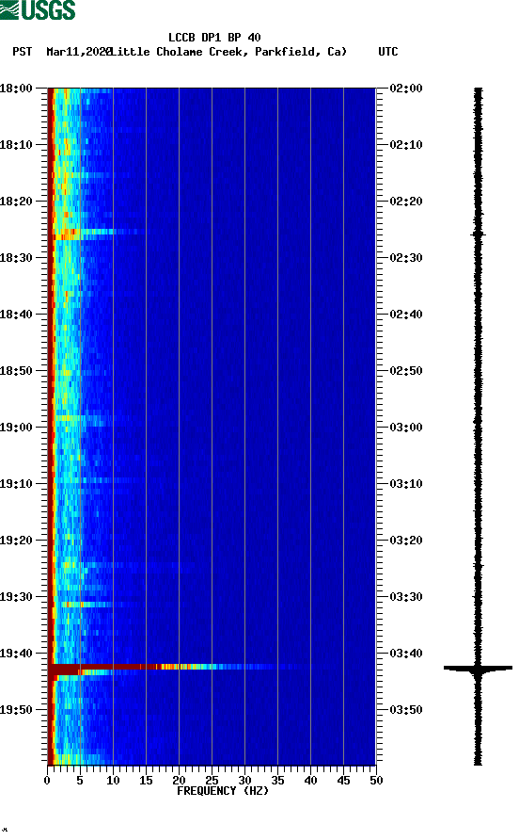
Task: Click the 25 Hz frequency axis label
Action: pos(212,781)
